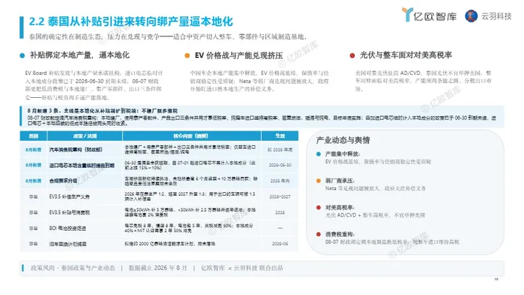Select the label 产能集中释放：
The height and width of the screenshot is (295, 524).
342,154
